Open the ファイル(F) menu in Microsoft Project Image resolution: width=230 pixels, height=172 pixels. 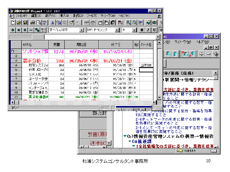21,16
